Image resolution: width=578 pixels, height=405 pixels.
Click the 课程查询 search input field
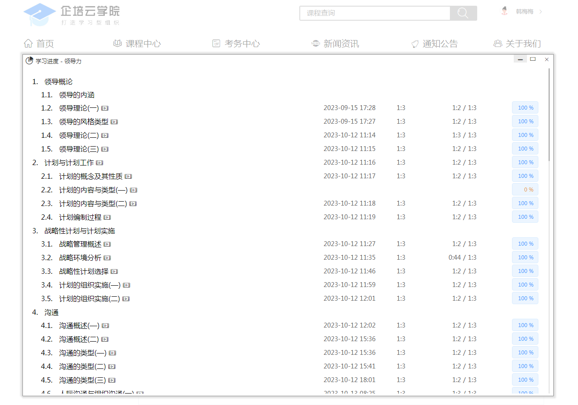[x=375, y=13]
